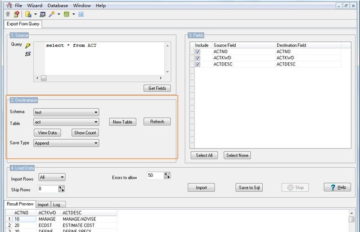Click the blue tile windows toolbar icon

[x=81, y=14]
